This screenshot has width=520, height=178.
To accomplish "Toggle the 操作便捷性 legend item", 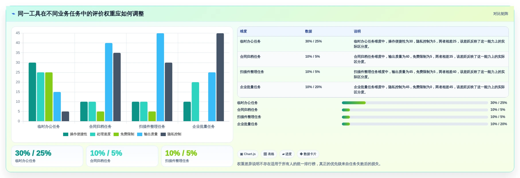I will click(x=75, y=134).
